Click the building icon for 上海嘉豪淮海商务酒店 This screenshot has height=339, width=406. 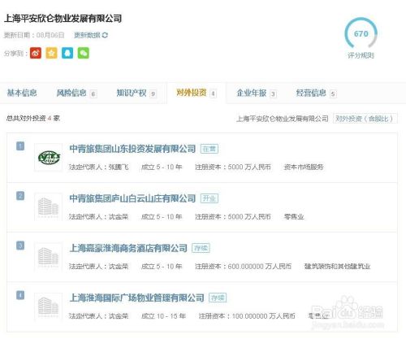49,257
